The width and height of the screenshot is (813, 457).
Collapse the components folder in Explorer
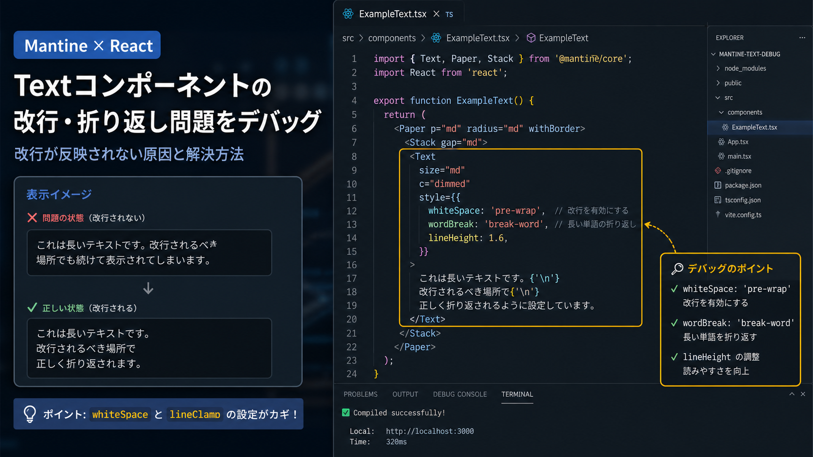coord(721,112)
